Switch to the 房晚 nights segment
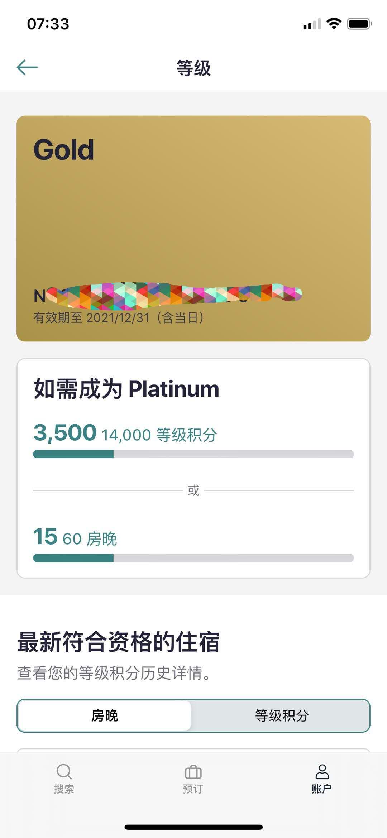Image resolution: width=387 pixels, height=838 pixels. (x=104, y=715)
